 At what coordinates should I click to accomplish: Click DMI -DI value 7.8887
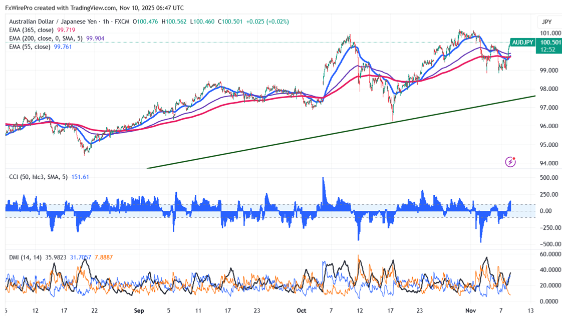[x=104, y=257]
